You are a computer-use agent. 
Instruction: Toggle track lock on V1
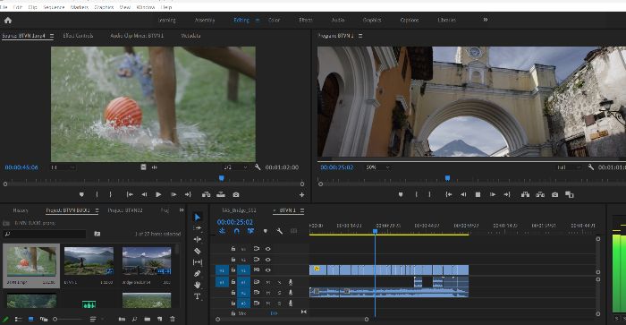point(233,270)
